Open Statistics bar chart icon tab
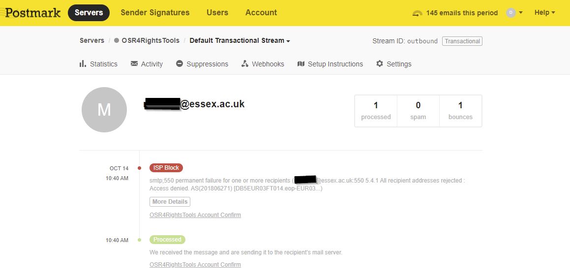This screenshot has width=570, height=280. tap(83, 63)
